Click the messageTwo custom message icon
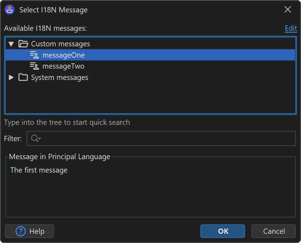301x243 pixels. pos(34,66)
